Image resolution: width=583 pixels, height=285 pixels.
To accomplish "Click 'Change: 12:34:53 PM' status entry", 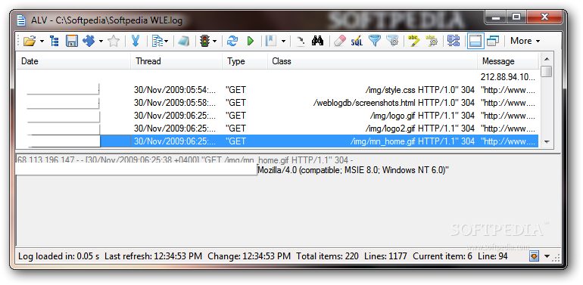I will click(249, 256).
